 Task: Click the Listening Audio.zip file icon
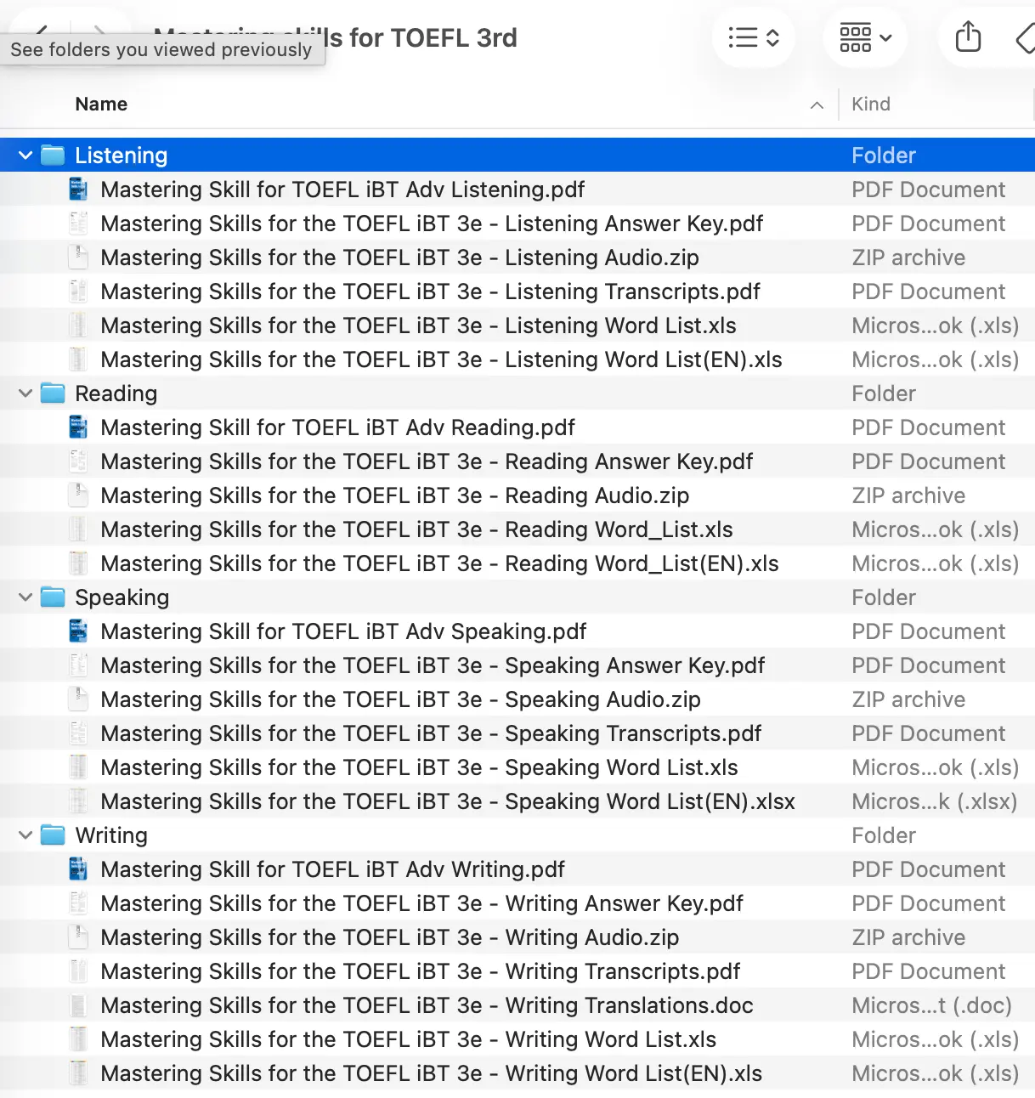pyautogui.click(x=78, y=258)
